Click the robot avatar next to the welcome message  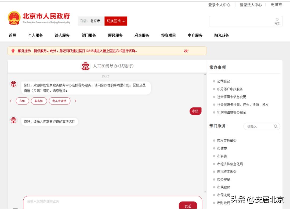point(13,84)
